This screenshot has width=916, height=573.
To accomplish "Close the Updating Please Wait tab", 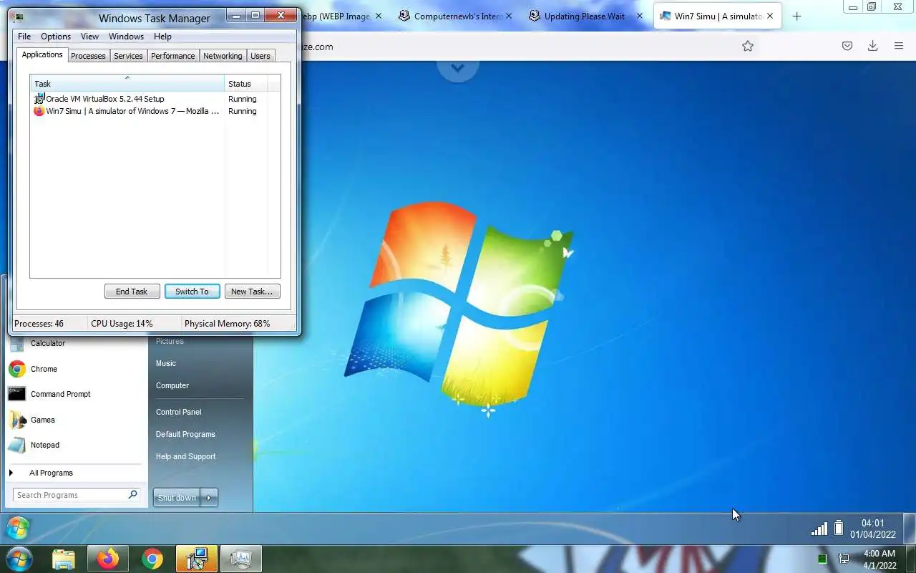I will (x=640, y=16).
